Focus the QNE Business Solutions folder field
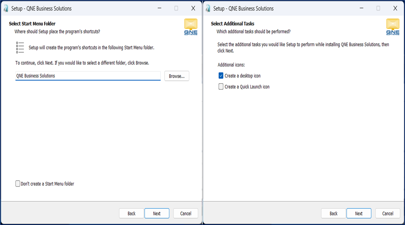Viewport: 405px width, 225px height. pyautogui.click(x=88, y=76)
